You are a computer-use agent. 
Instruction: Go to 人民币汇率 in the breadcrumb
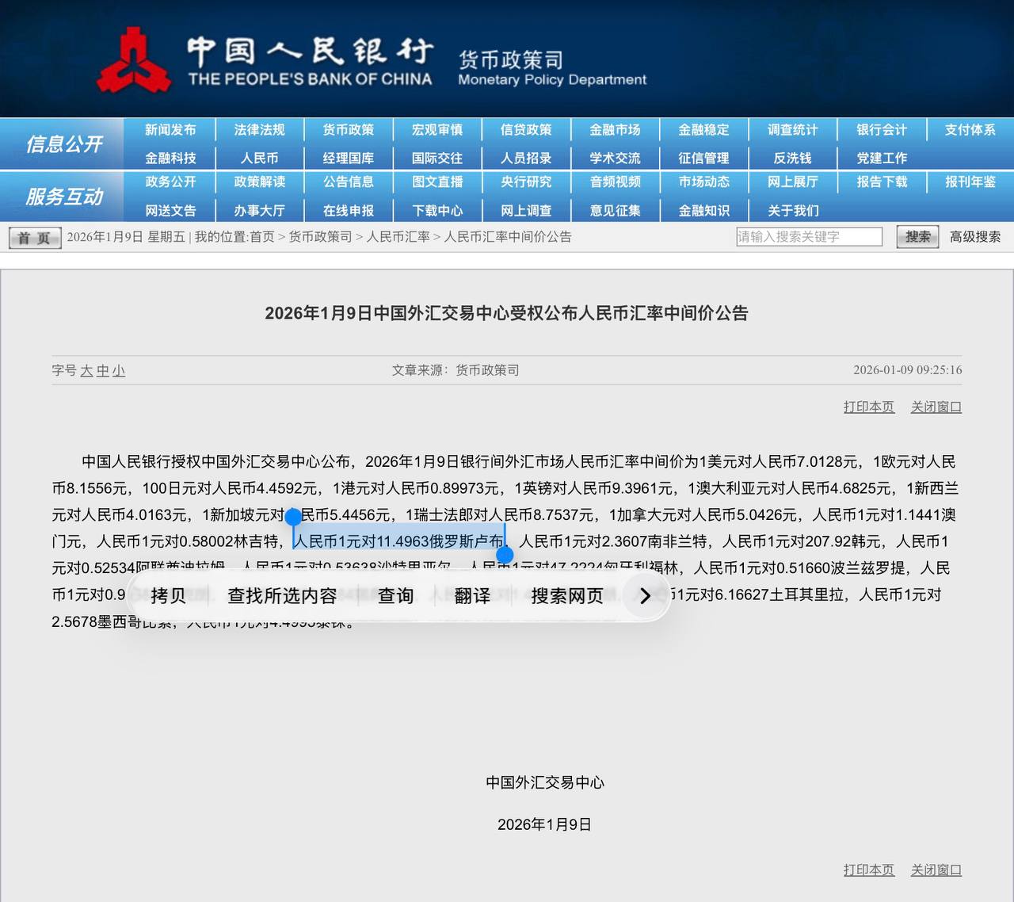[x=398, y=237]
